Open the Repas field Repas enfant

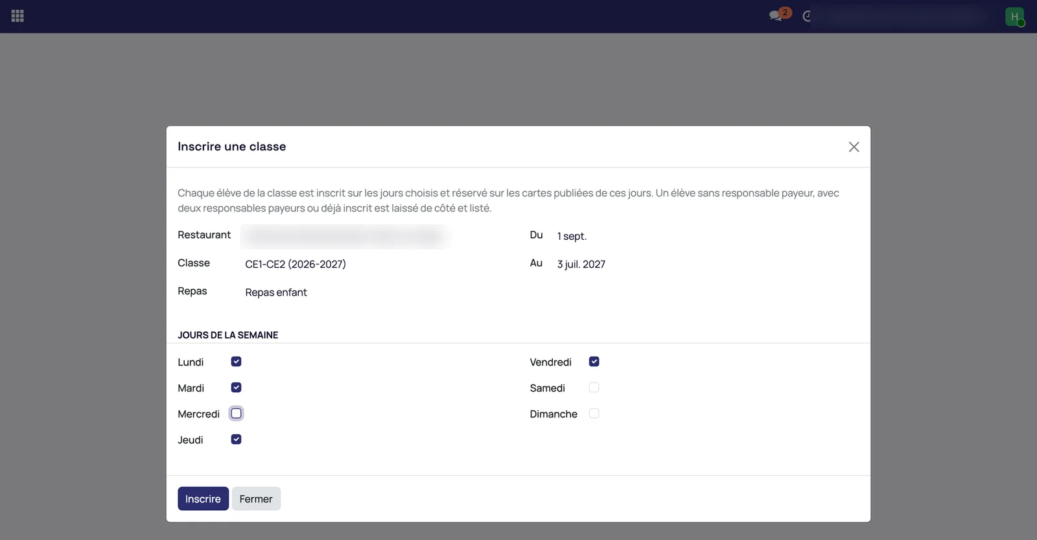pos(276,292)
